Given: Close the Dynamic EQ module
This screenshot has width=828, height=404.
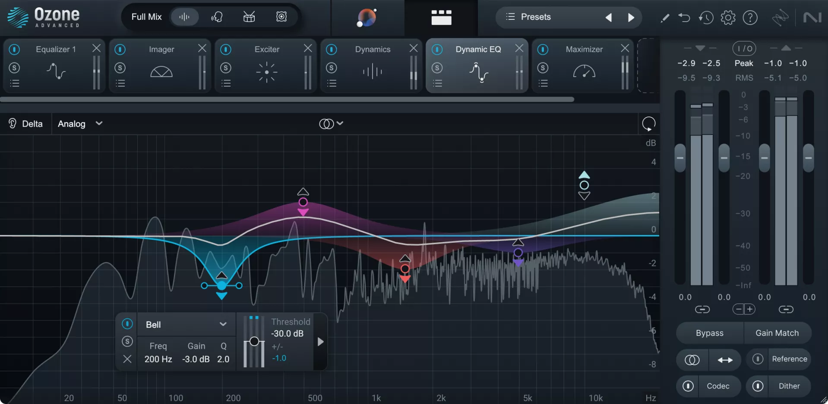Looking at the screenshot, I should [519, 48].
